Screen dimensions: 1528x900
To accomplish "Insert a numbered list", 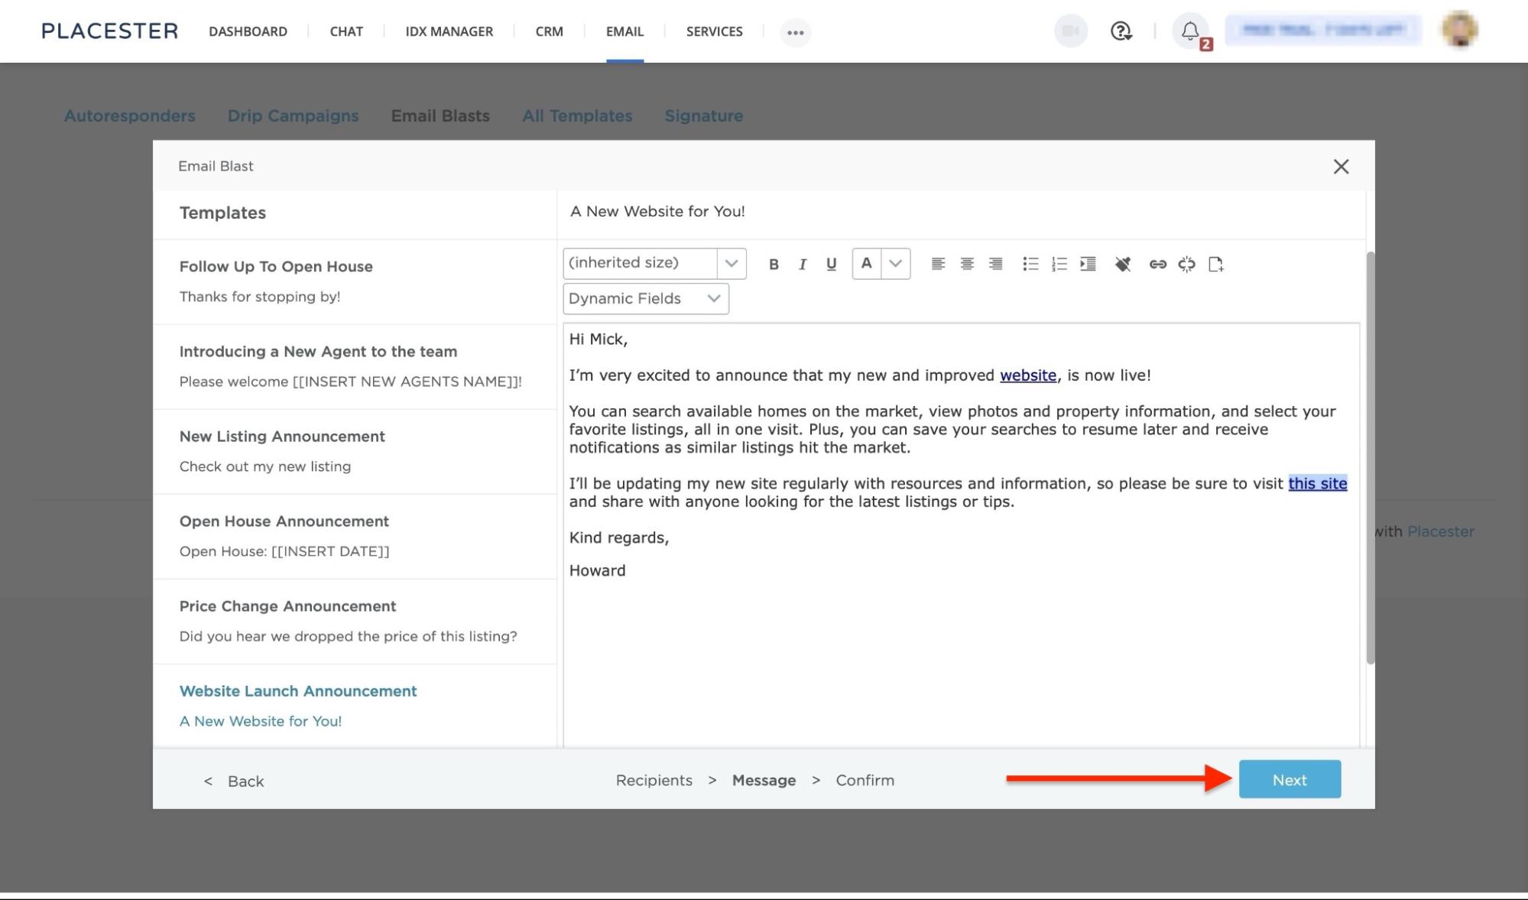I will 1059,264.
